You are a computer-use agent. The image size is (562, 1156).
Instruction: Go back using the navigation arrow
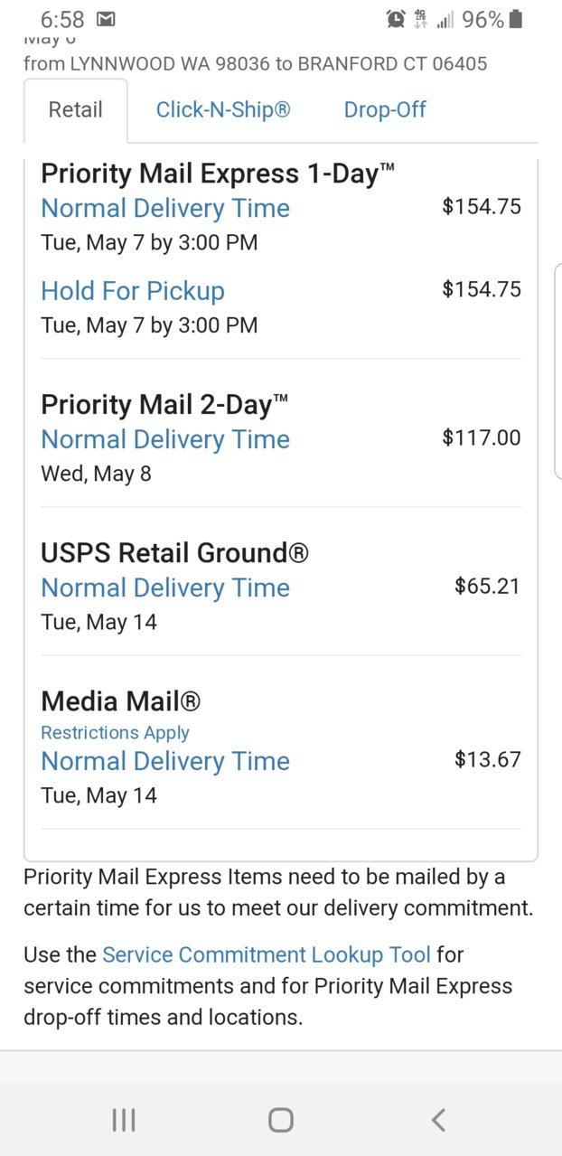click(438, 1120)
